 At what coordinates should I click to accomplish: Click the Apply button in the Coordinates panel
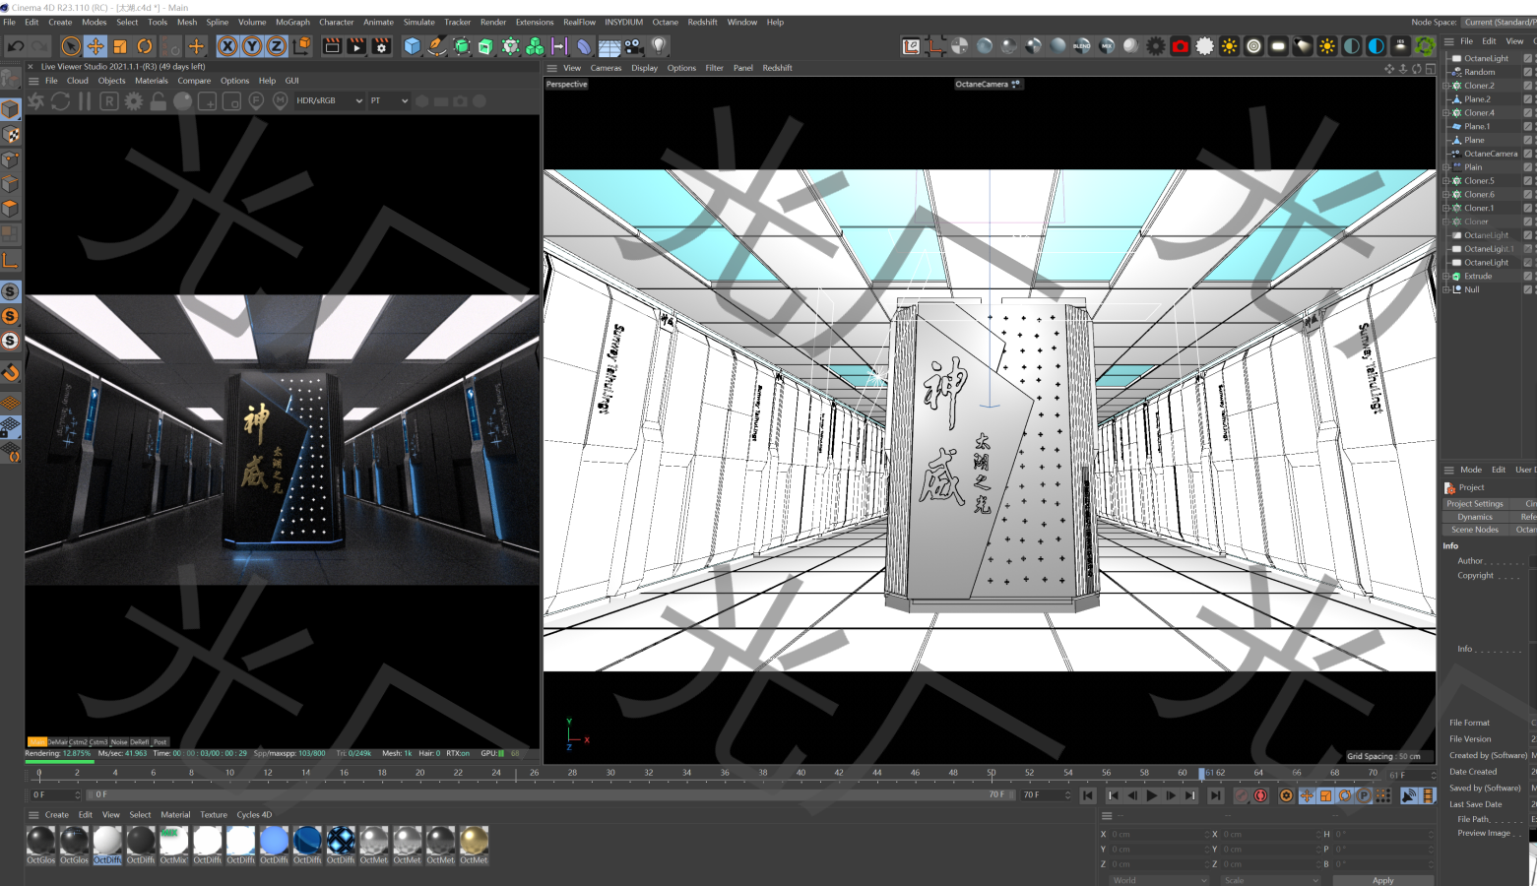click(1382, 879)
